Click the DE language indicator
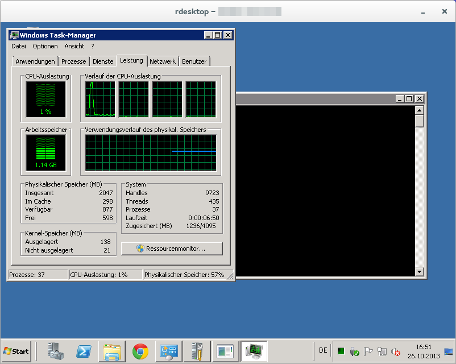The width and height of the screenshot is (456, 364). (x=323, y=351)
